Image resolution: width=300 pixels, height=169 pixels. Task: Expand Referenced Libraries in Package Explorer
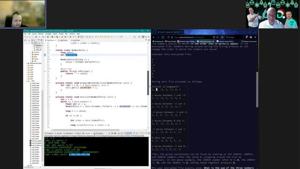pos(27,63)
